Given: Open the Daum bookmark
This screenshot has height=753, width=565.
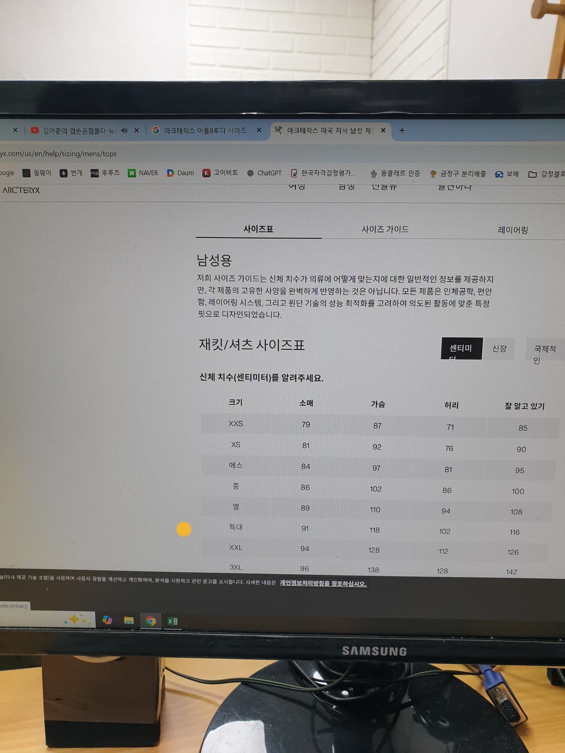Looking at the screenshot, I should coord(180,173).
